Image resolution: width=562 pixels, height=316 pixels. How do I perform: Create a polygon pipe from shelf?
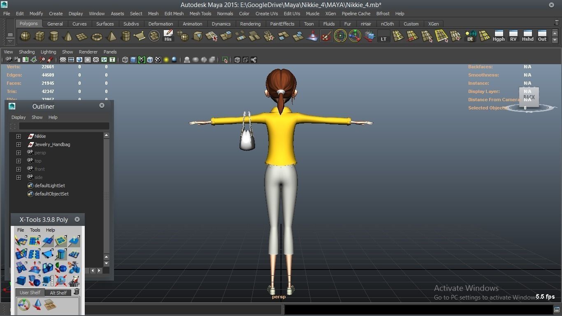(125, 36)
